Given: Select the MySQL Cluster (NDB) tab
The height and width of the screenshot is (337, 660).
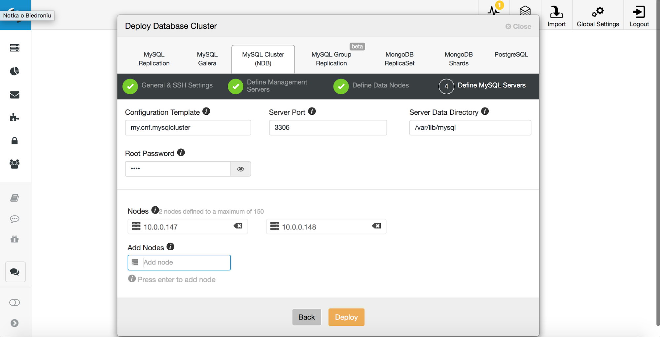Looking at the screenshot, I should coord(263,59).
